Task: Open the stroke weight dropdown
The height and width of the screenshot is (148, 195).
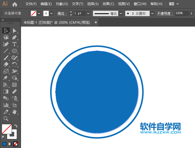Action: tap(88, 13)
